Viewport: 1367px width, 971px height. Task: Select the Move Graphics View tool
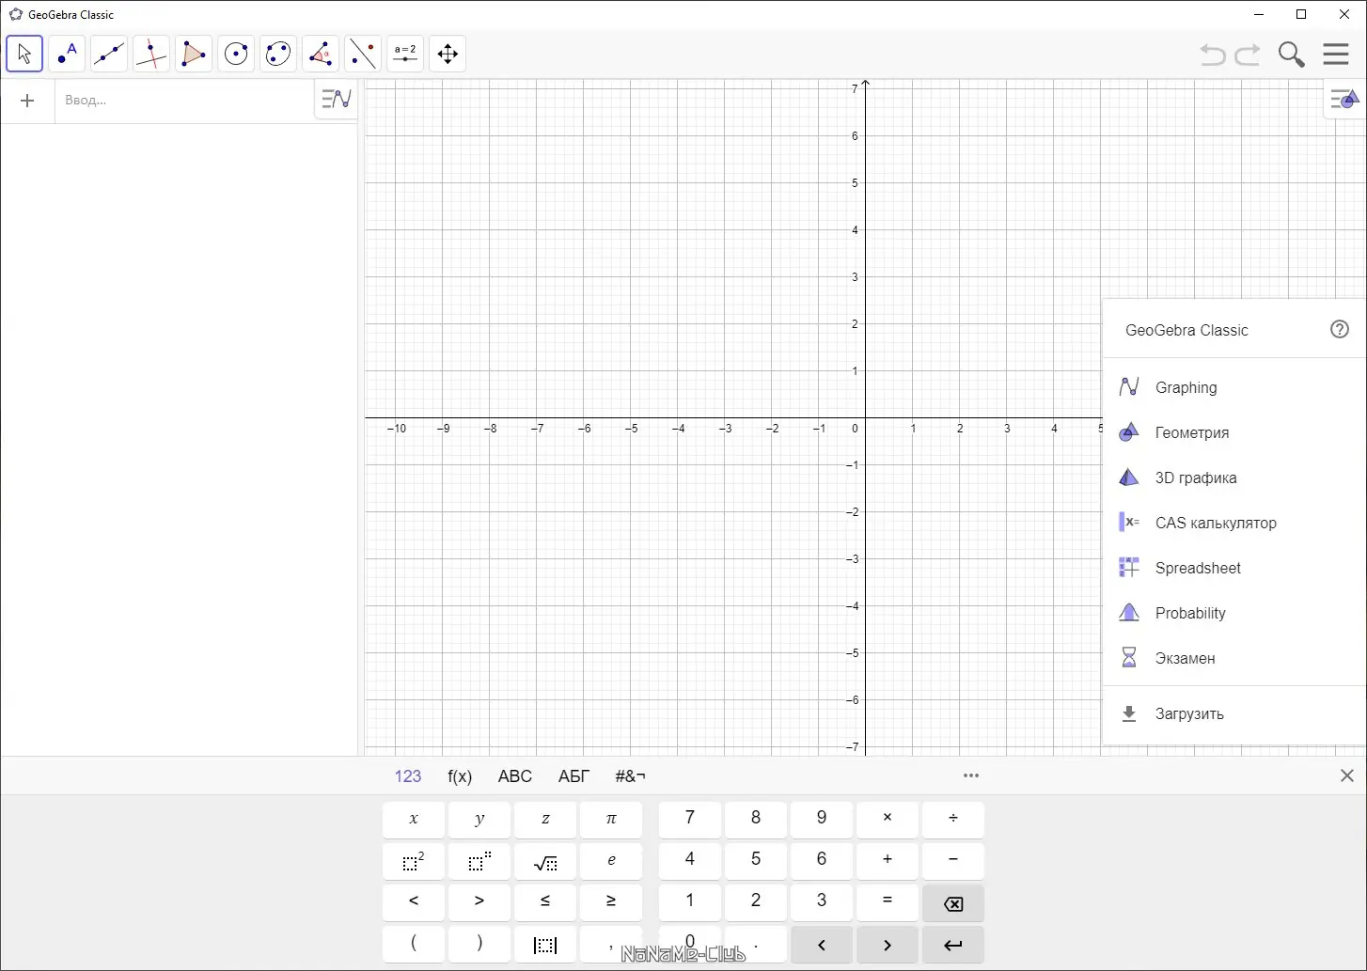(448, 54)
